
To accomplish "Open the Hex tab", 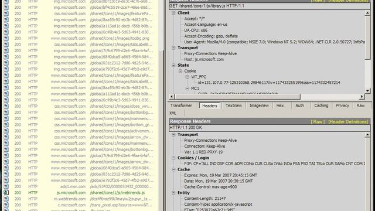I will coord(280,105).
